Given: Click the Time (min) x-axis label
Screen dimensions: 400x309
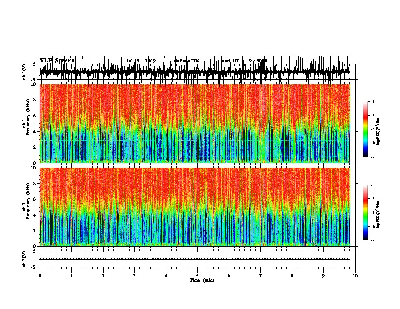Looking at the screenshot, I should (x=202, y=280).
